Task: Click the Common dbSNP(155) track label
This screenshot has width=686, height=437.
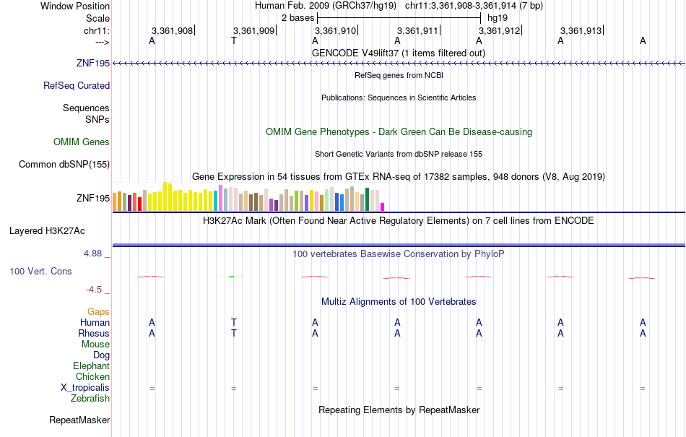Action: coord(64,164)
